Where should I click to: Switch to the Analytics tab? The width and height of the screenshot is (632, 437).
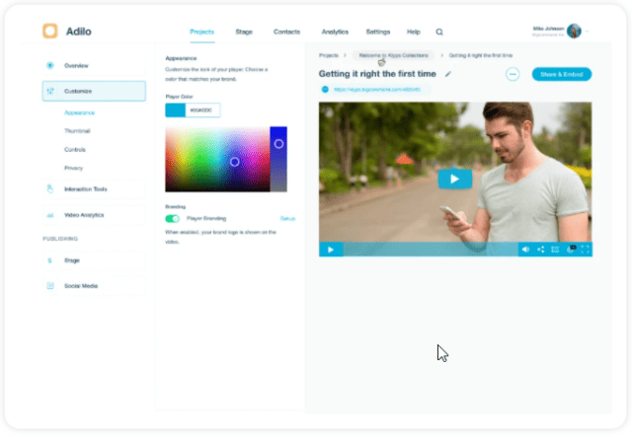coord(335,32)
